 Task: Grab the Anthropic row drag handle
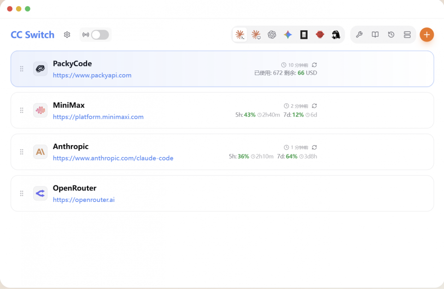(22, 152)
